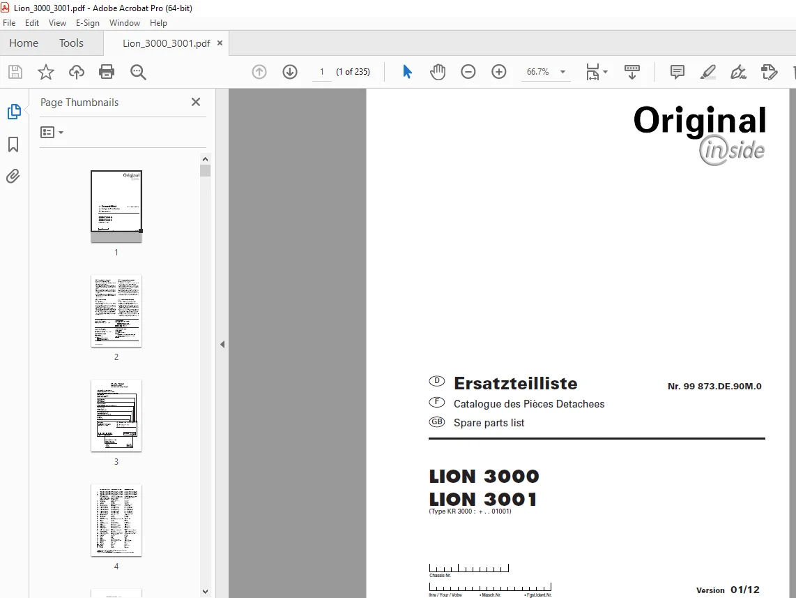This screenshot has width=796, height=598.
Task: Select page 2 thumbnail
Action: point(116,311)
